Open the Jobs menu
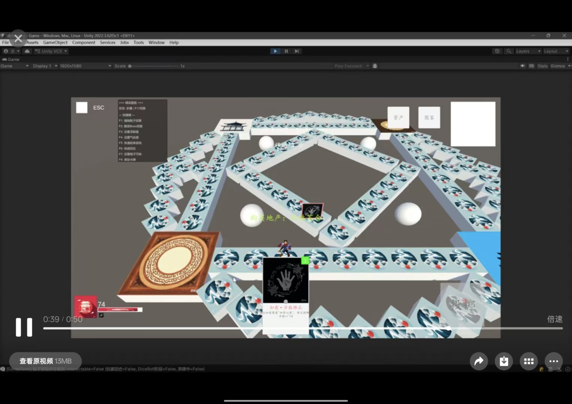The image size is (572, 404). [124, 43]
